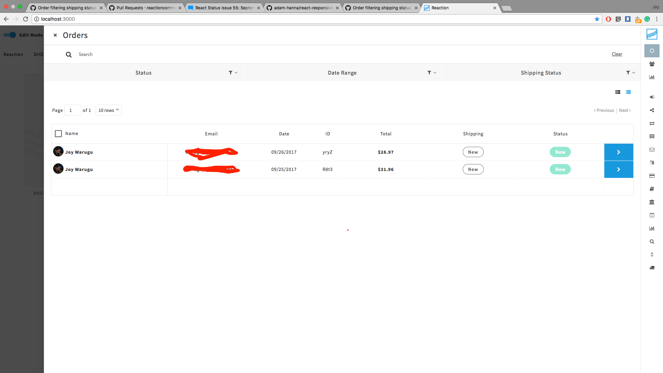Click the search magnifier in Orders panel

(69, 55)
